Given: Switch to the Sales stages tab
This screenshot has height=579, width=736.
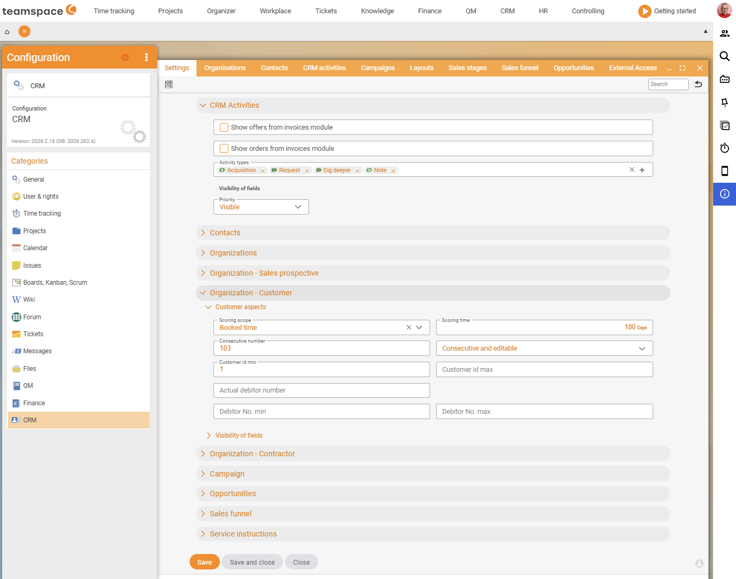Looking at the screenshot, I should (468, 68).
